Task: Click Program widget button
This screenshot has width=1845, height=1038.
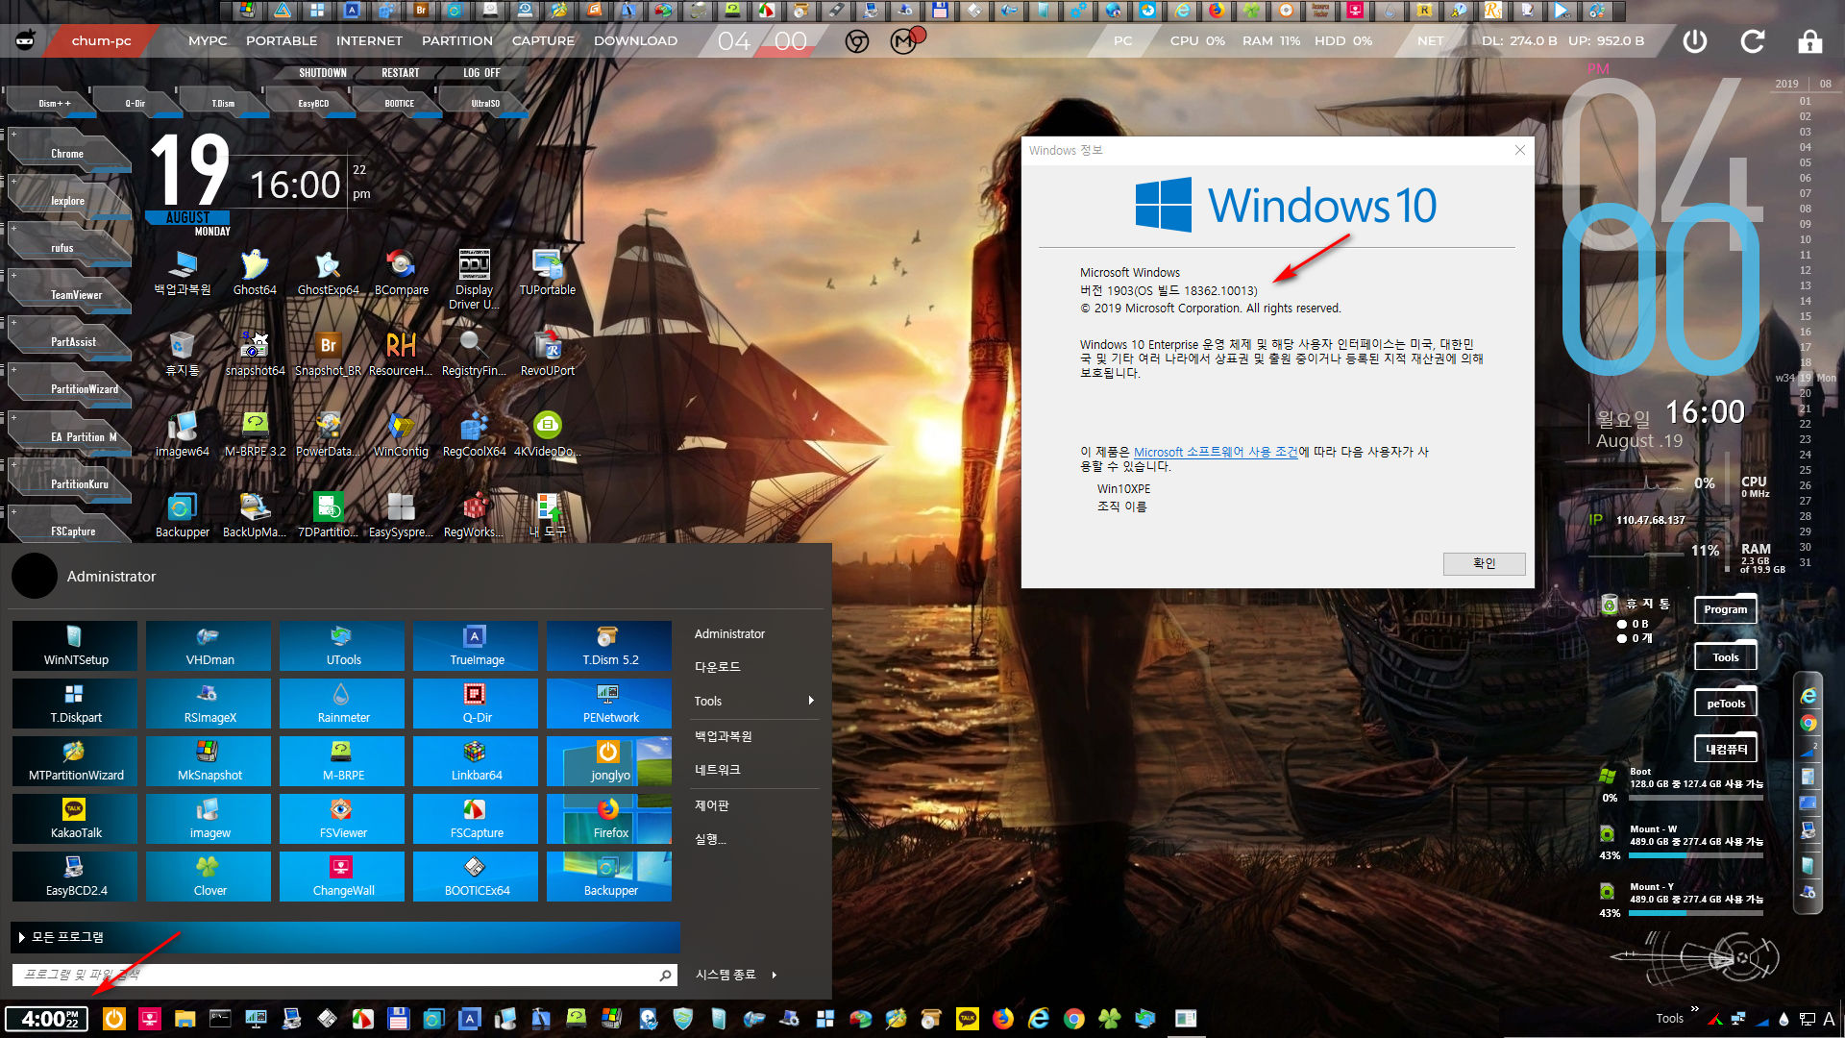Action: [1726, 609]
